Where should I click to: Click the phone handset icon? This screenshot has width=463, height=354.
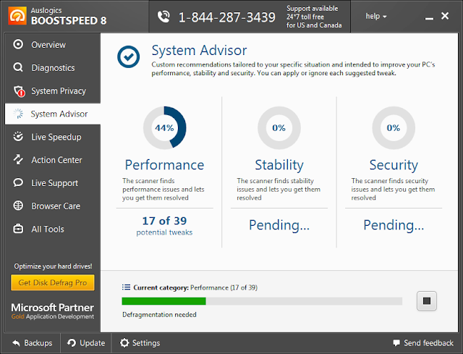163,17
